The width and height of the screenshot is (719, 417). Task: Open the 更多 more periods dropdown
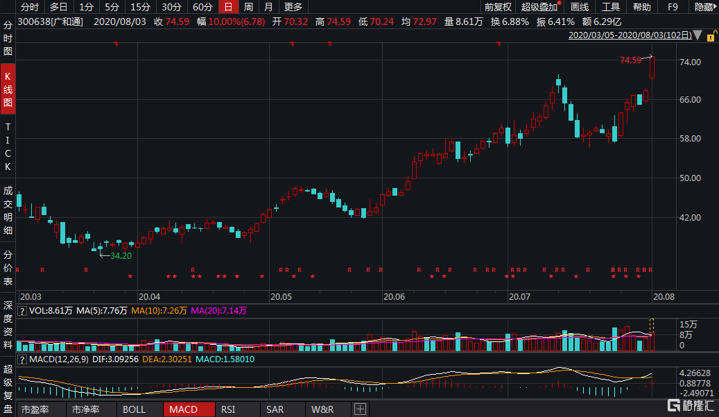point(293,7)
